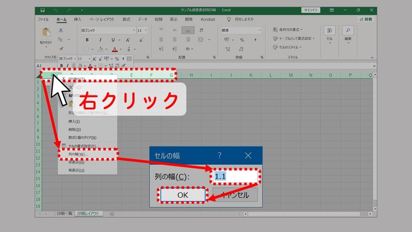Toggle align right in ribbon

(188, 40)
